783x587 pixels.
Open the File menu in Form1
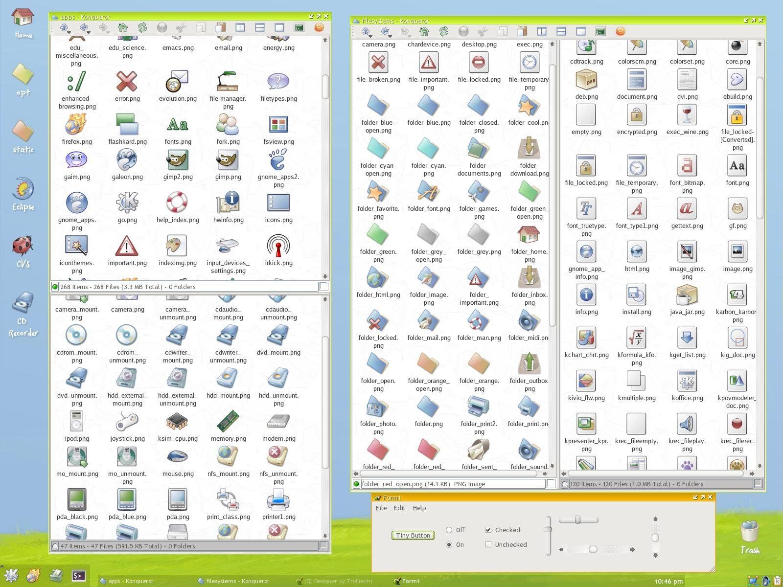[x=381, y=508]
